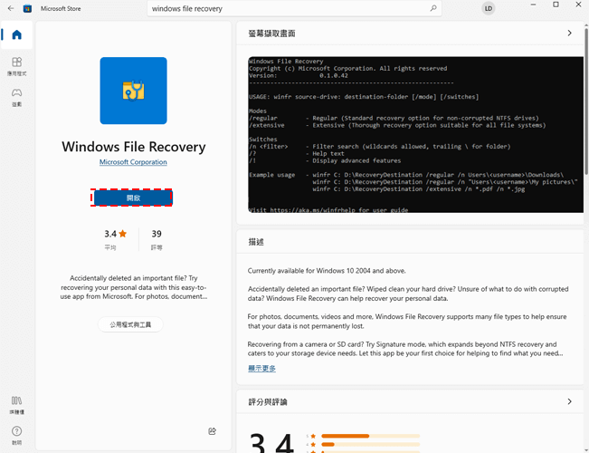Open the Library in sidebar
Screen dimensions: 589x453
(x=16, y=404)
